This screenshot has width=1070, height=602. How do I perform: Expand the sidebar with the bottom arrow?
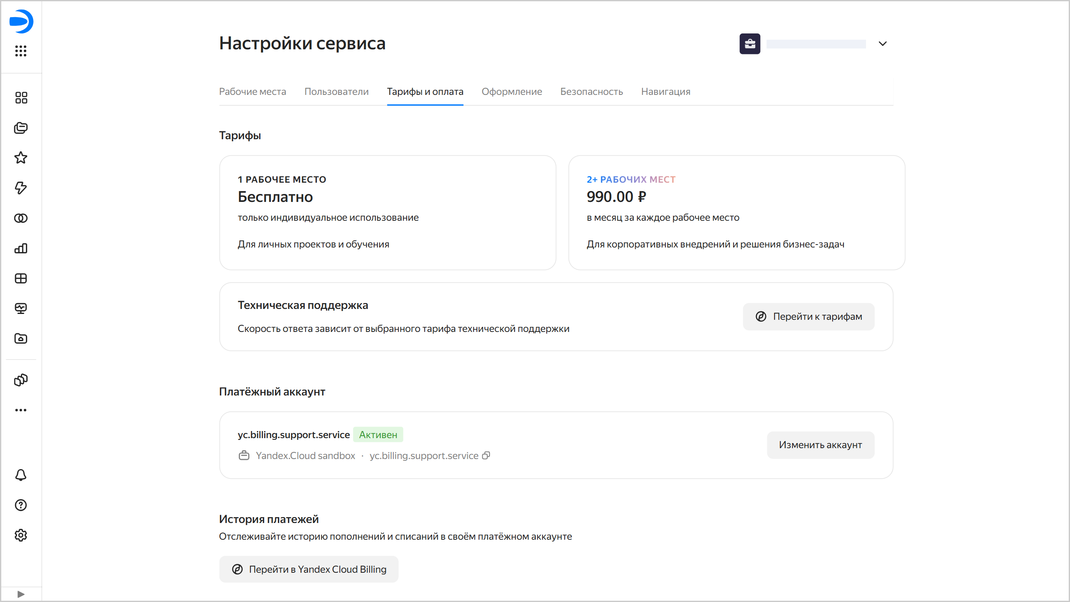click(21, 594)
